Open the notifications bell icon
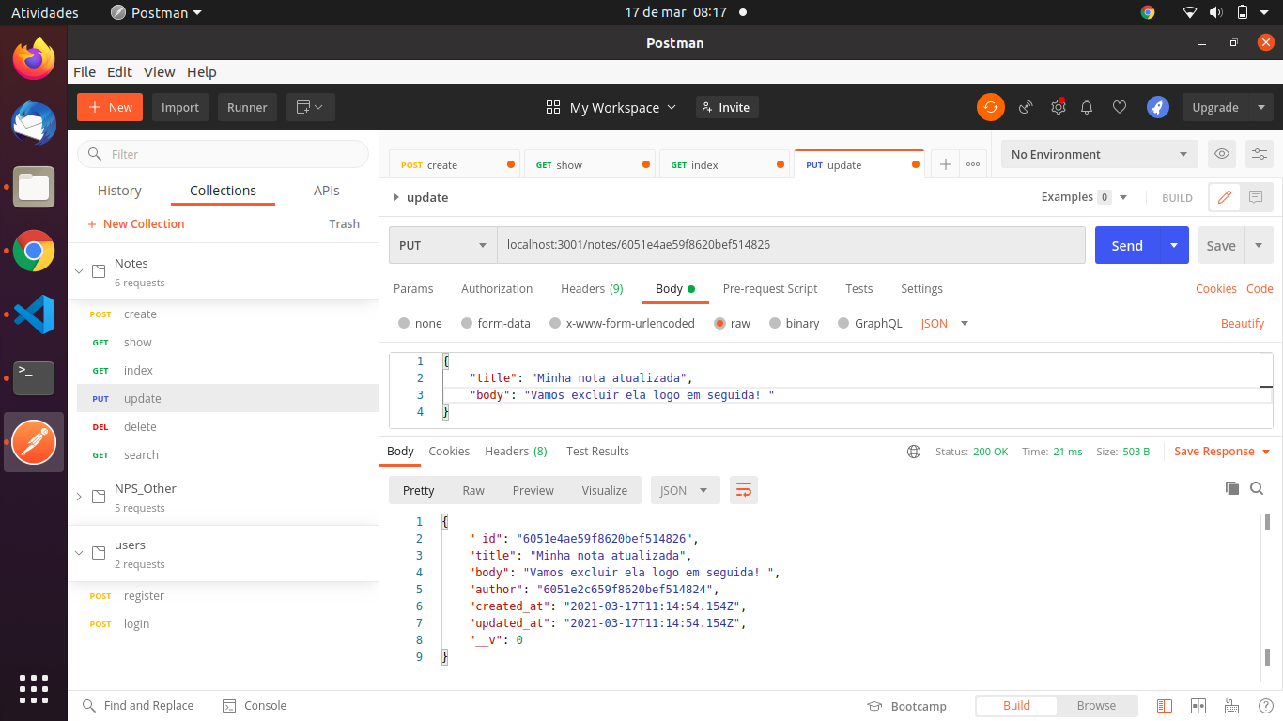The image size is (1283, 721). pyautogui.click(x=1087, y=107)
